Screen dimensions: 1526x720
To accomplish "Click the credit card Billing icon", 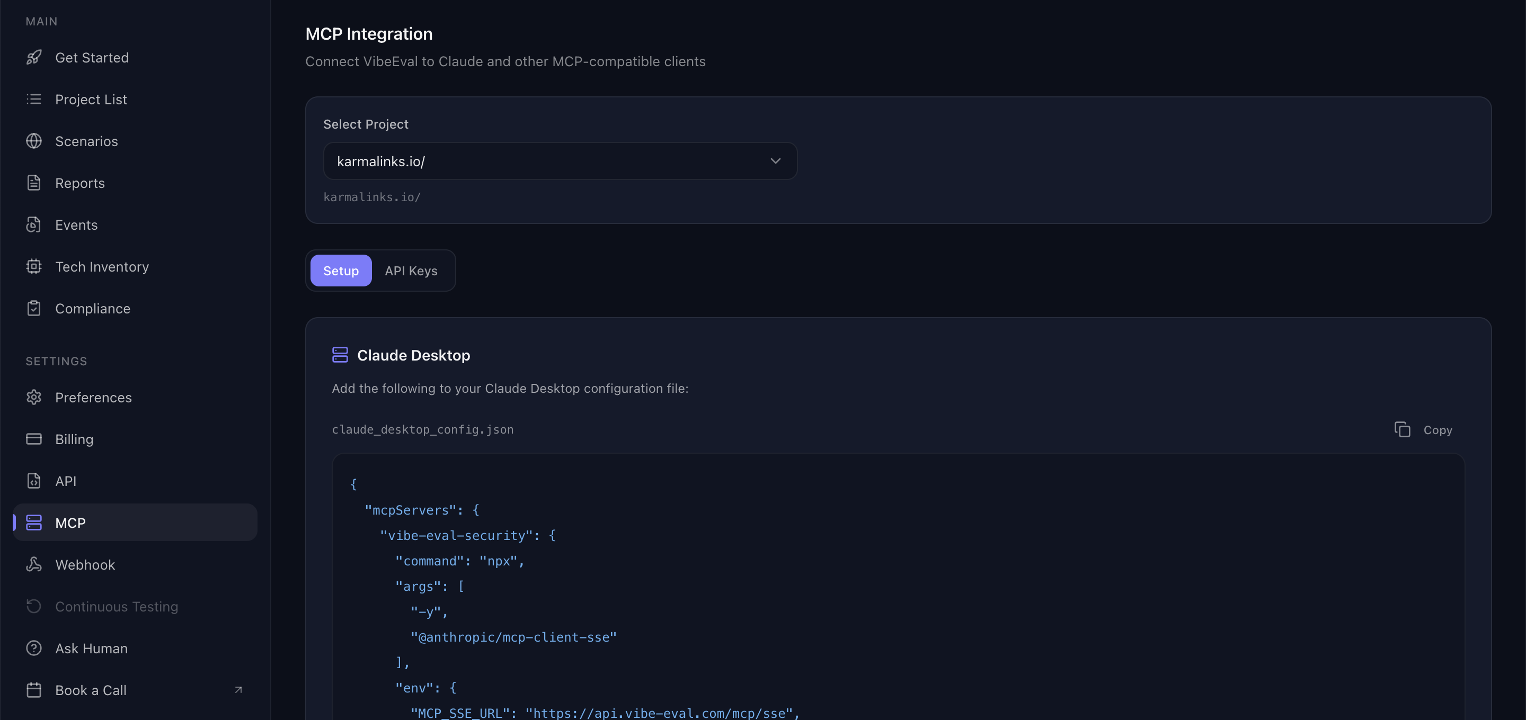I will pyautogui.click(x=34, y=439).
